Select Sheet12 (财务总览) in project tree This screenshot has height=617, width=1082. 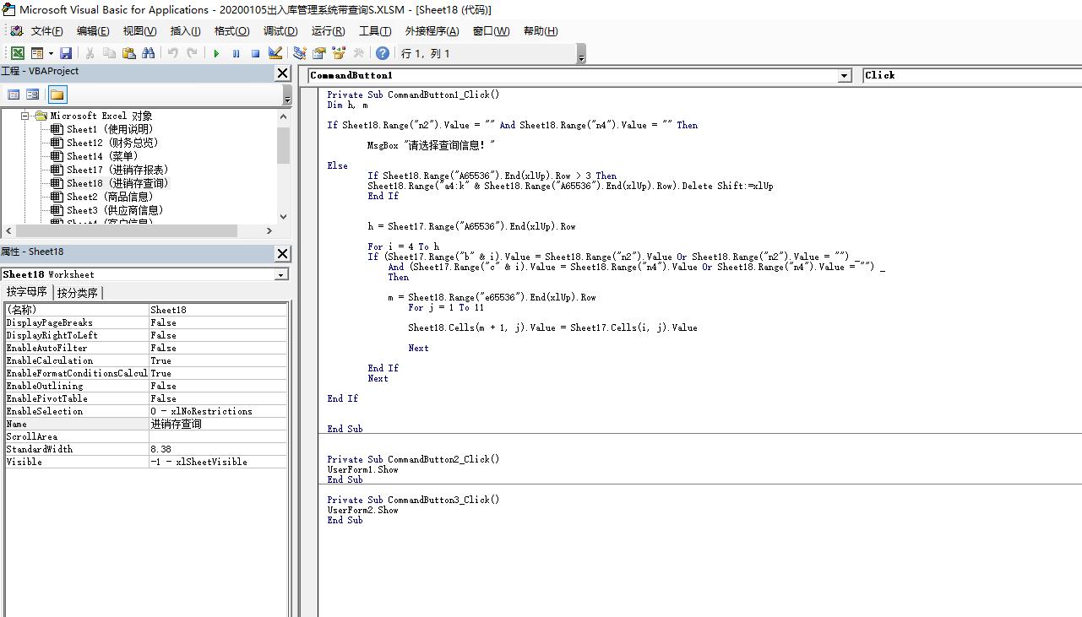point(112,143)
